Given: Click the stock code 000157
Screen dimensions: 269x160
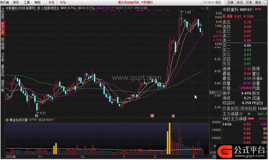Looking at the screenshot, I should tap(246, 10).
